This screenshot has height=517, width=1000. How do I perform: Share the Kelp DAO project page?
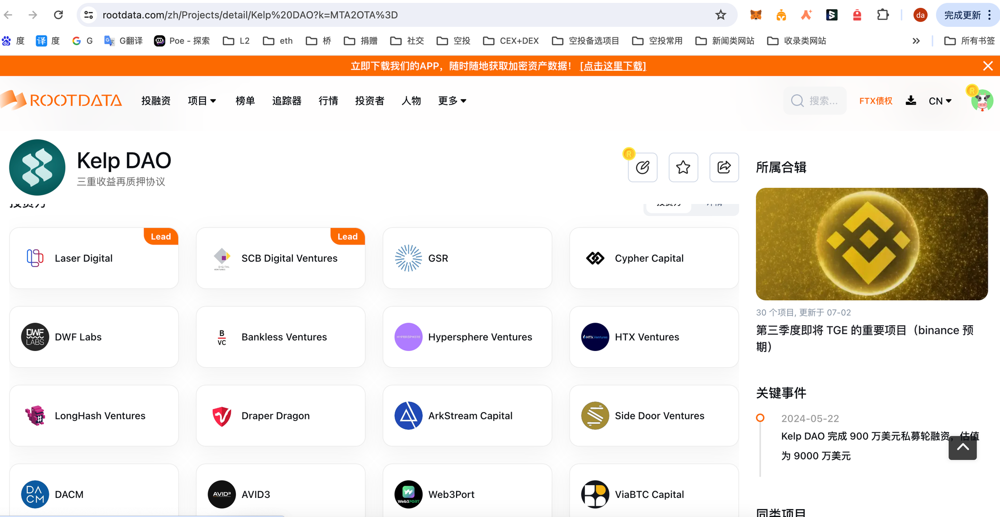tap(724, 167)
